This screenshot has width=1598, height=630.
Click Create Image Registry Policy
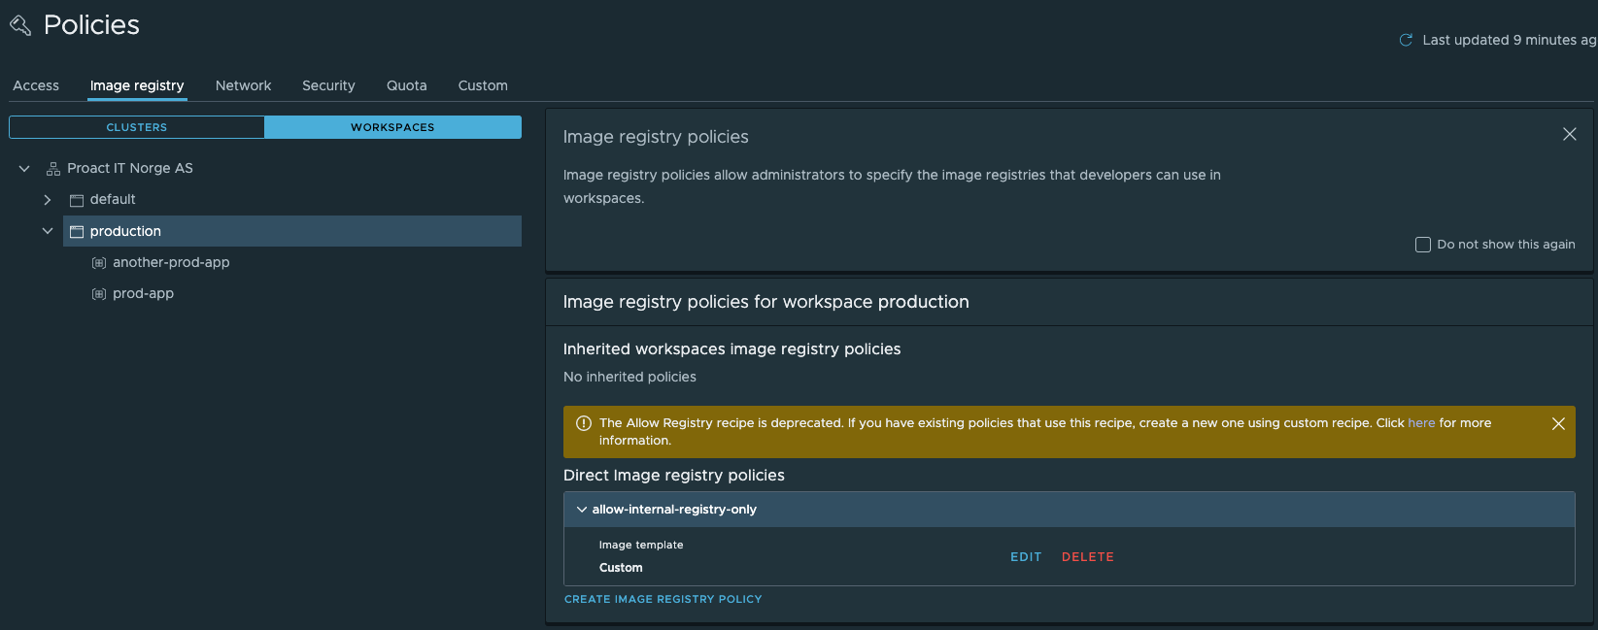(663, 600)
